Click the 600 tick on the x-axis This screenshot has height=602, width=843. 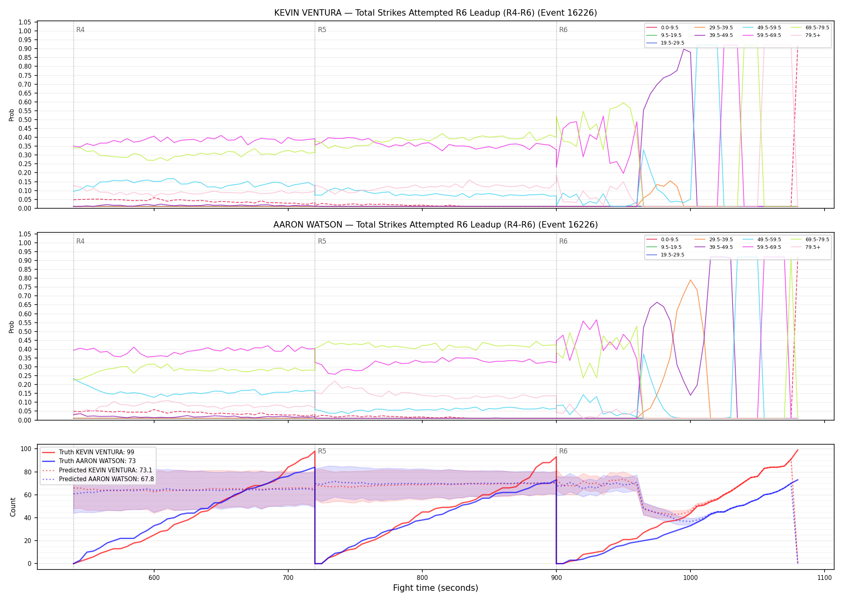[154, 578]
